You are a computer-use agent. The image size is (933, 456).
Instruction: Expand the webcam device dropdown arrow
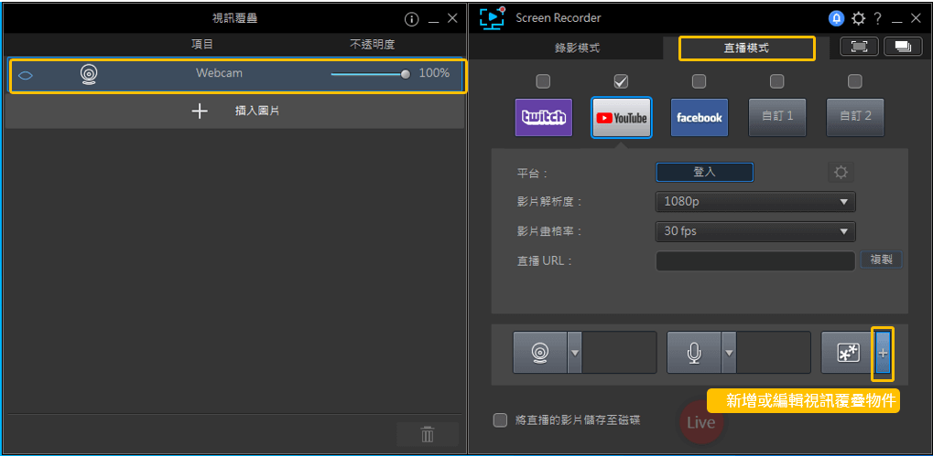(575, 353)
